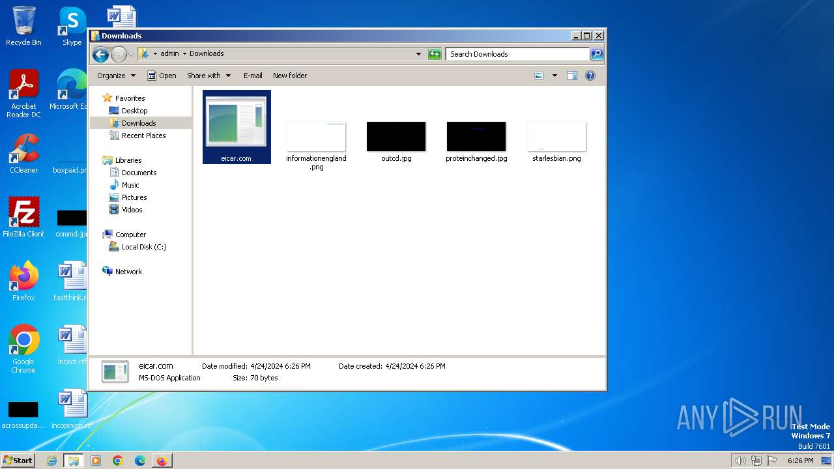Select Computer in navigation pane

[x=130, y=234]
